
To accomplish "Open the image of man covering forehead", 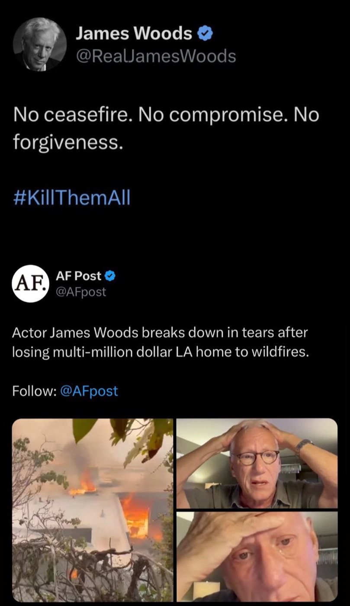I will [x=257, y=557].
